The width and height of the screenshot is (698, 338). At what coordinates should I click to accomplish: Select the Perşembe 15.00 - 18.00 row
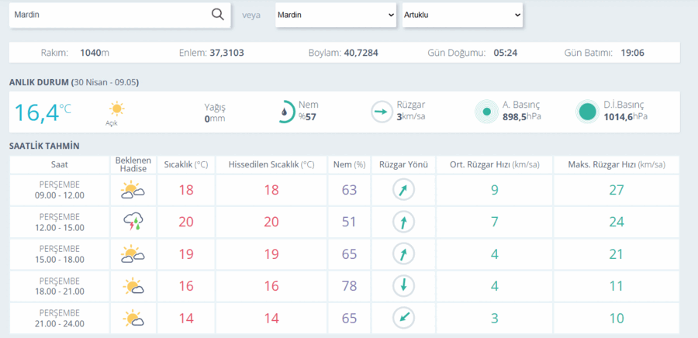(344, 254)
